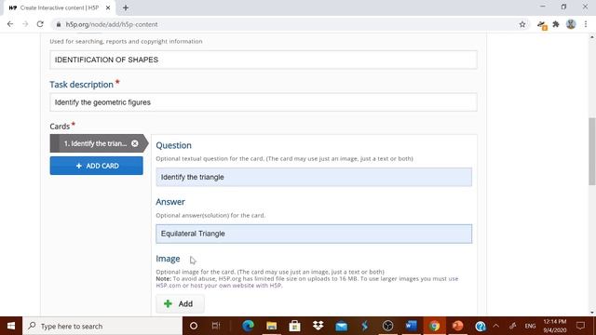Image resolution: width=596 pixels, height=335 pixels.
Task: Open the H5P.com link in note
Action: click(x=169, y=286)
